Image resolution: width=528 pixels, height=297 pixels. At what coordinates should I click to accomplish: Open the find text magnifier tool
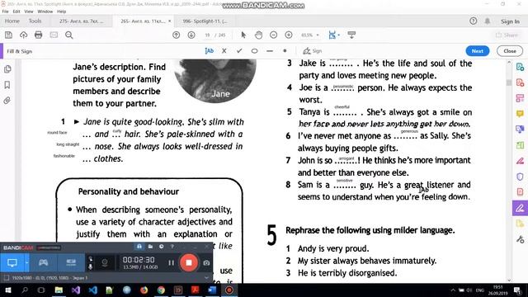[69, 35]
